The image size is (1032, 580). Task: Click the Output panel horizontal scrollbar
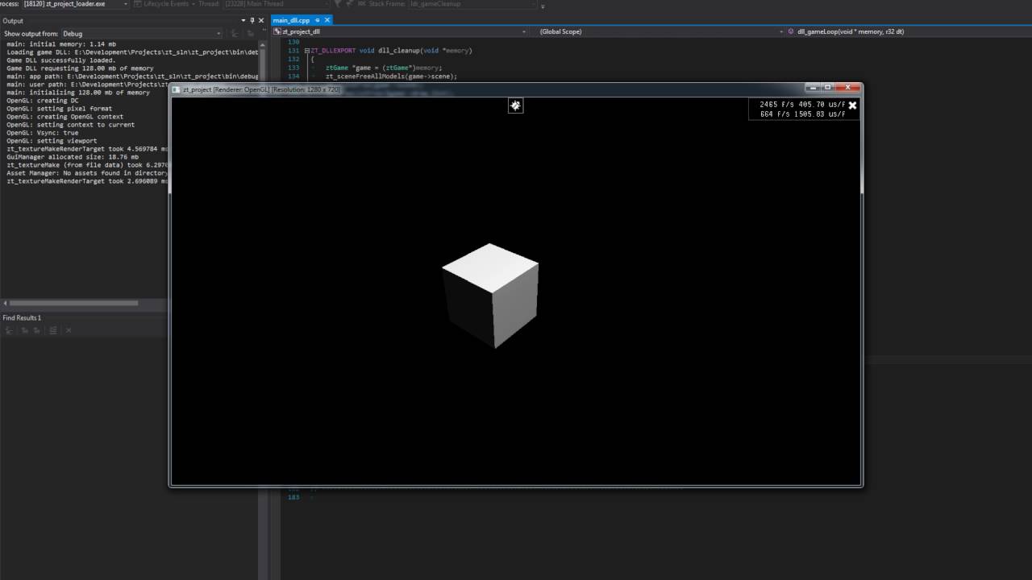[x=74, y=303]
